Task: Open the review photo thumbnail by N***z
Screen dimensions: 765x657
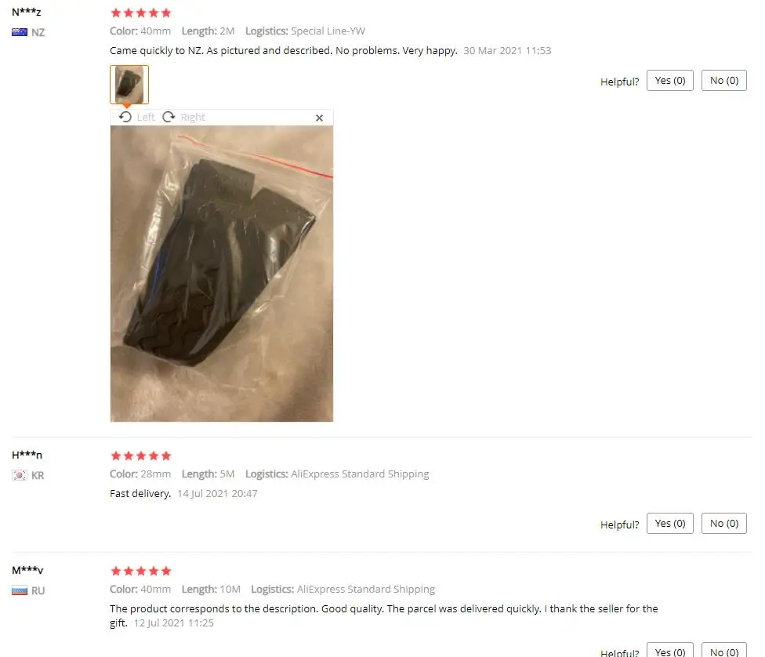Action: click(x=129, y=85)
